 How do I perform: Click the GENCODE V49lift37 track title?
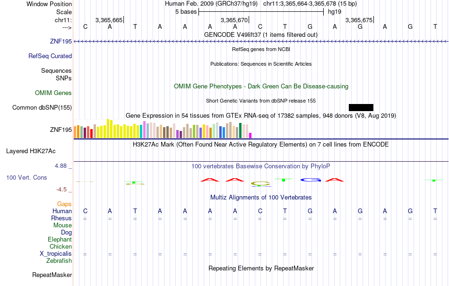pyautogui.click(x=260, y=35)
